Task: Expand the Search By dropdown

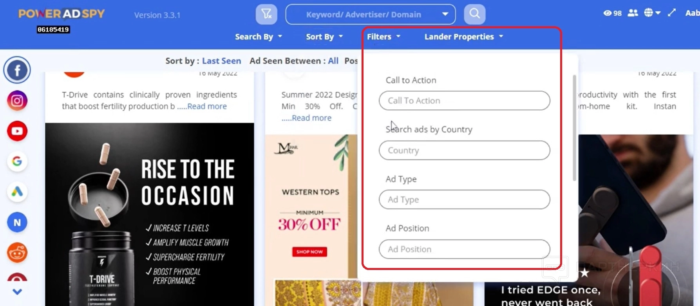Action: pos(258,37)
